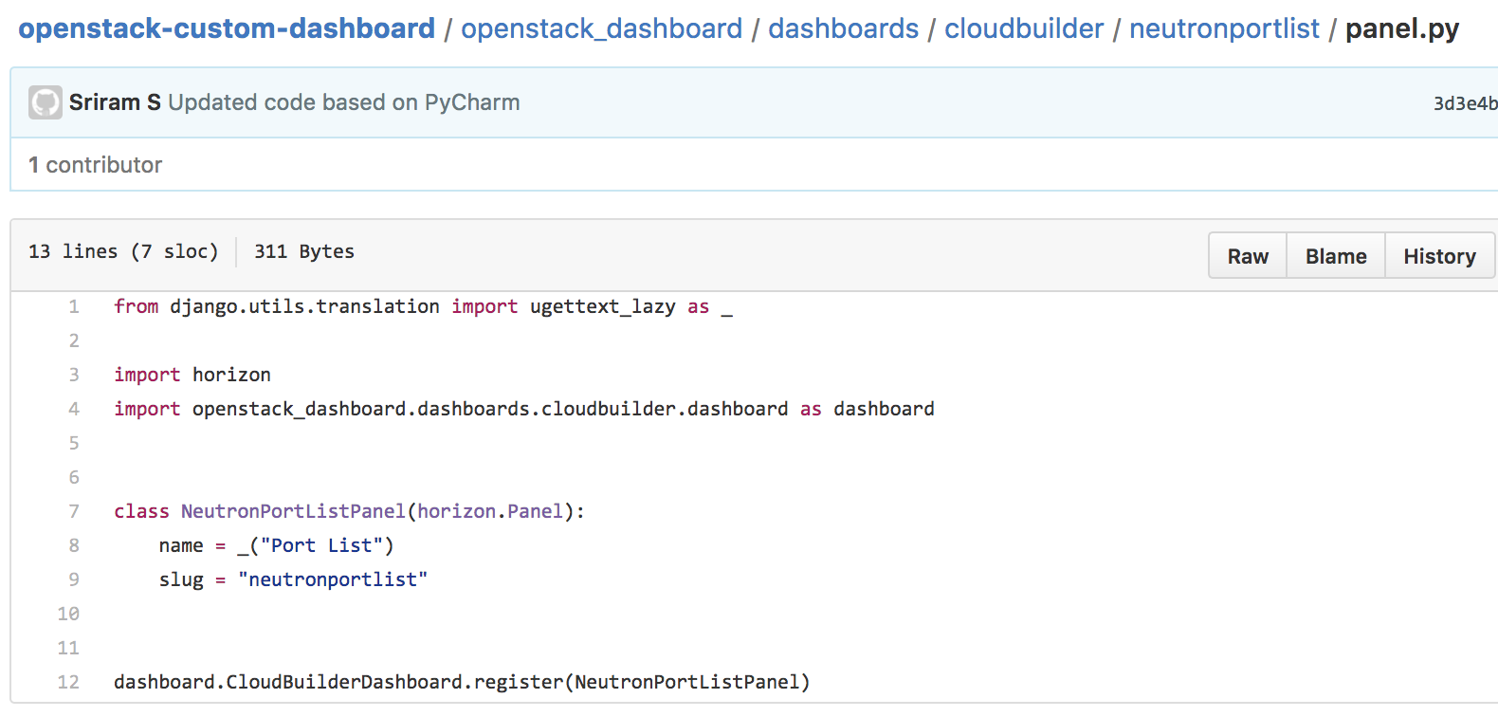Click '1 contributor' text
This screenshot has width=1498, height=717.
coord(95,165)
